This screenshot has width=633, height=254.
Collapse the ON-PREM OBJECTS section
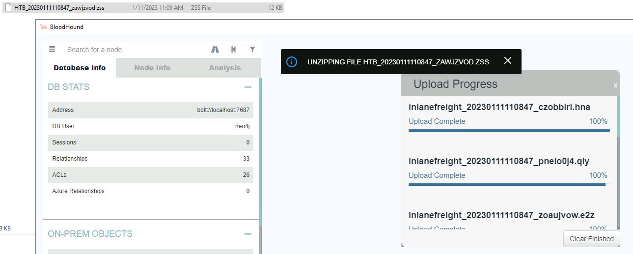pos(248,234)
